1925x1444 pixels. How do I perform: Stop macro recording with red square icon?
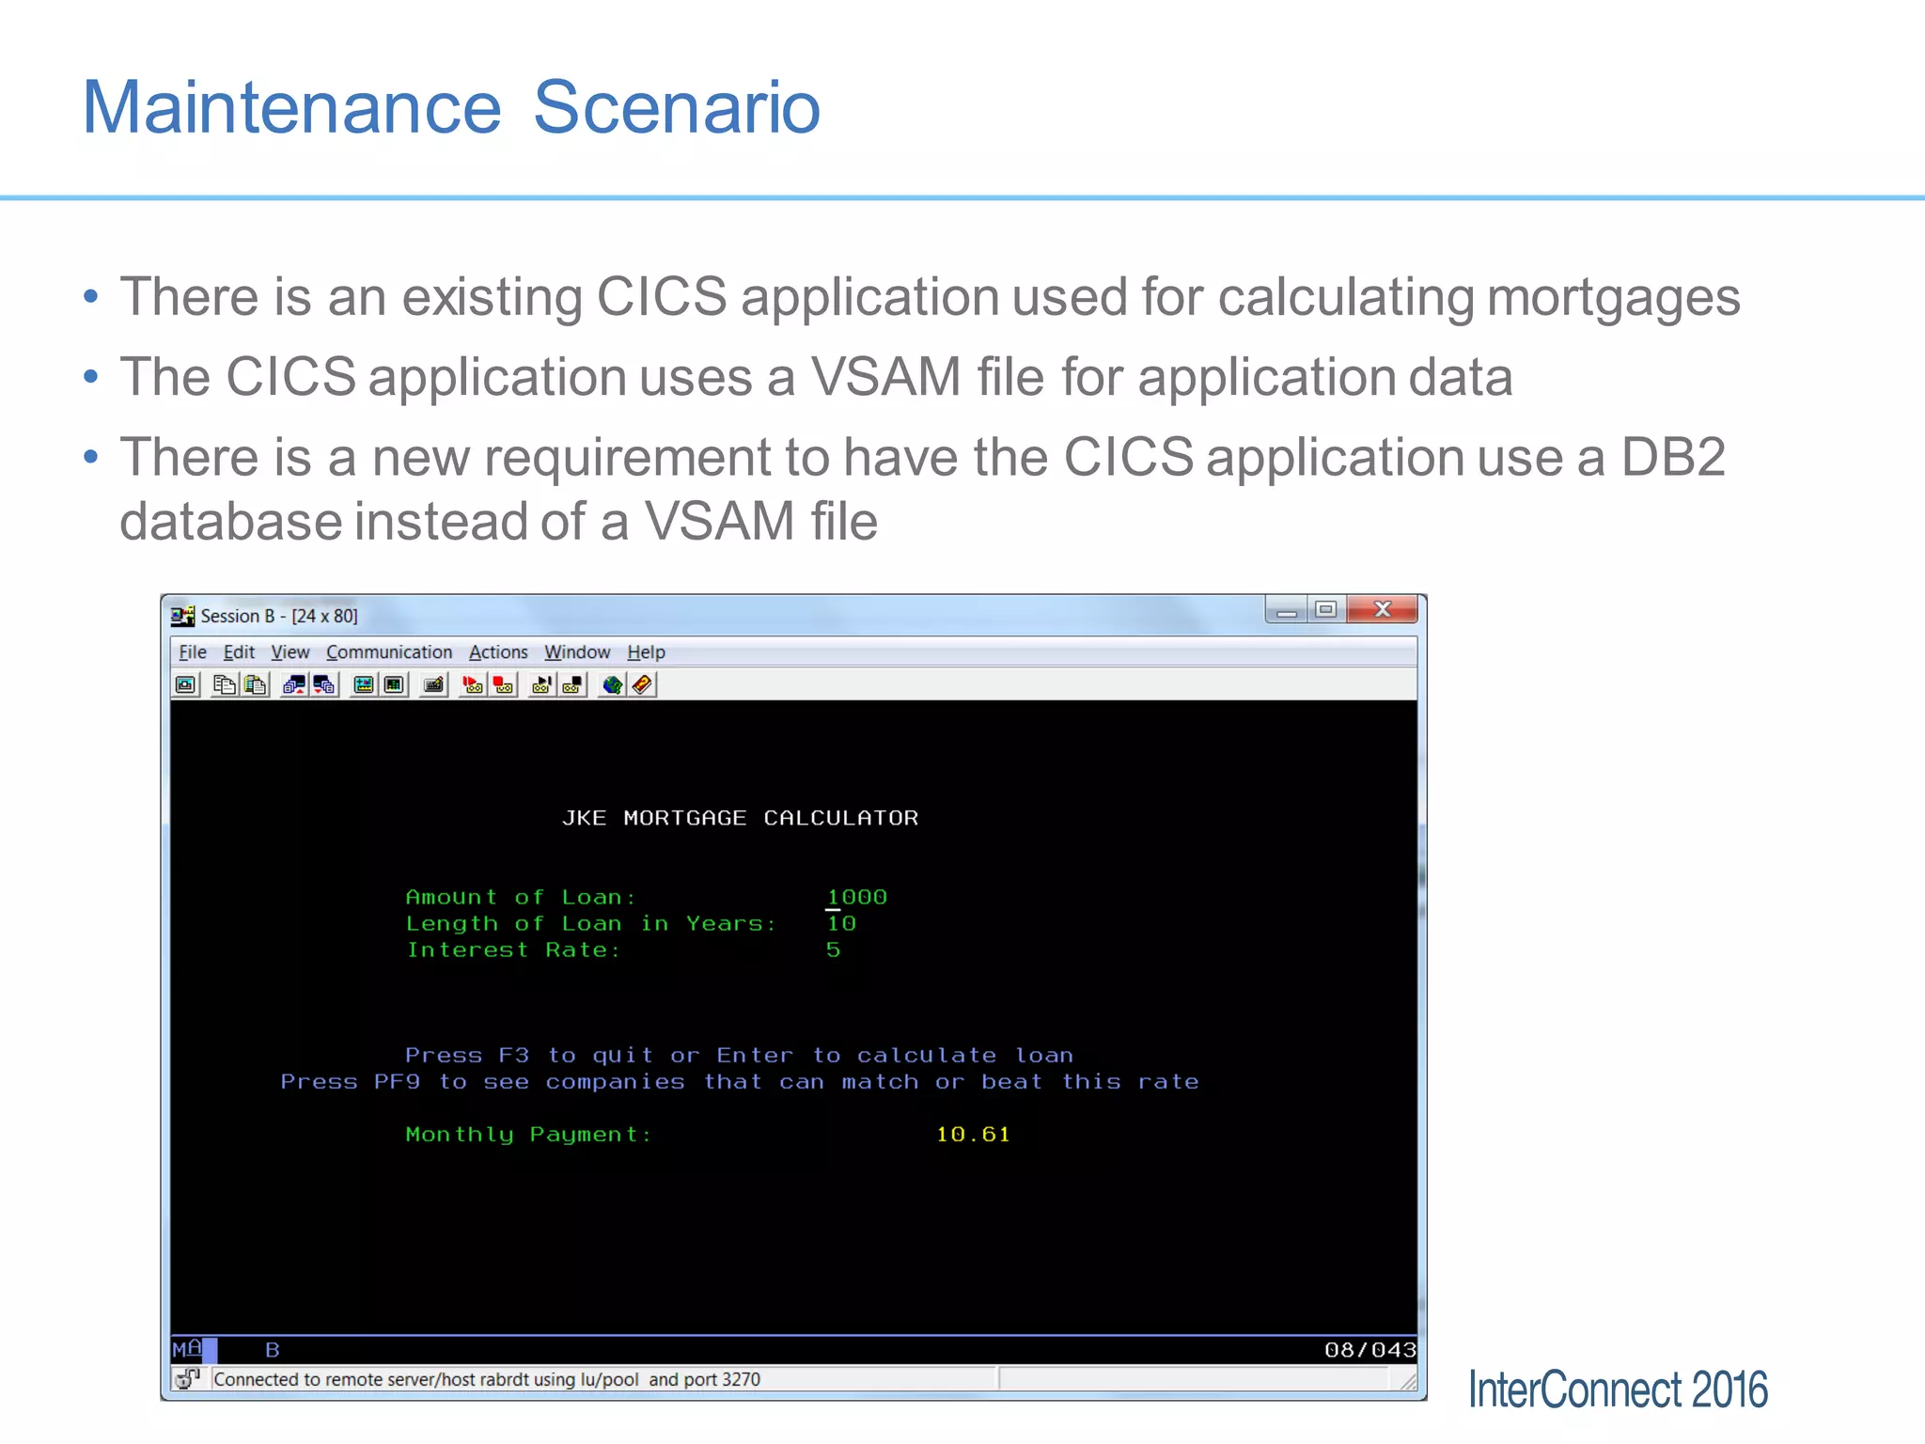(x=504, y=685)
